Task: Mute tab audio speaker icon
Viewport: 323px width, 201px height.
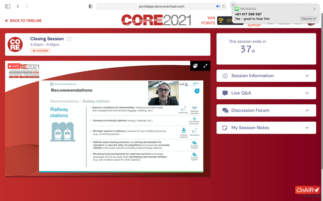Action: 218,6
